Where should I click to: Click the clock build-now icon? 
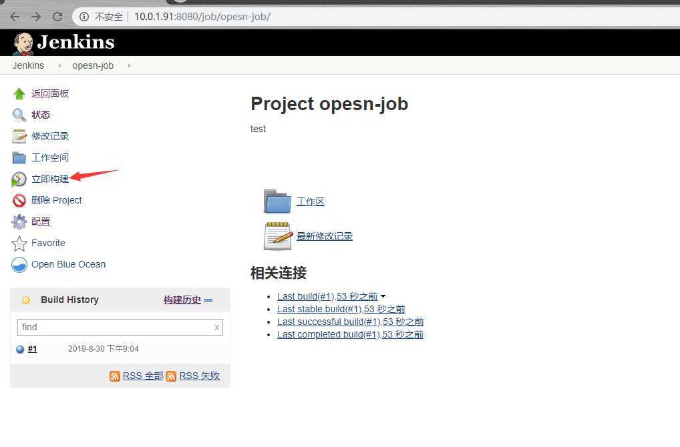pyautogui.click(x=19, y=179)
